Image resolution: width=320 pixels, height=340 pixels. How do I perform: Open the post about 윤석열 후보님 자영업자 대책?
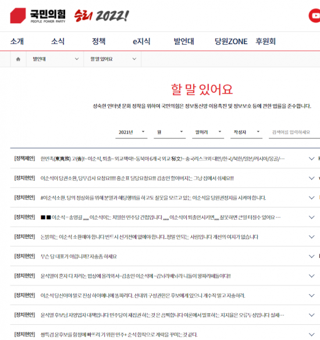pos(162,315)
